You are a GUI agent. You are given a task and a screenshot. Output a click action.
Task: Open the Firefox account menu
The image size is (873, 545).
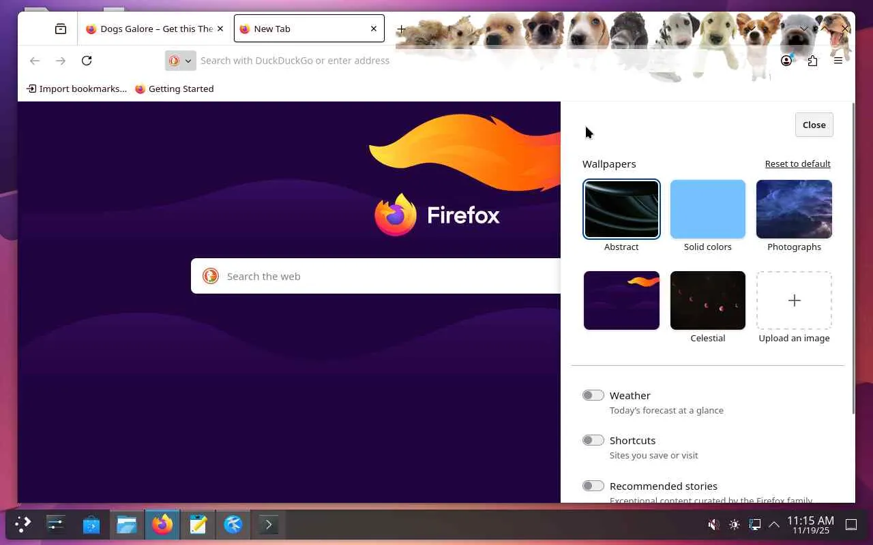tap(786, 61)
